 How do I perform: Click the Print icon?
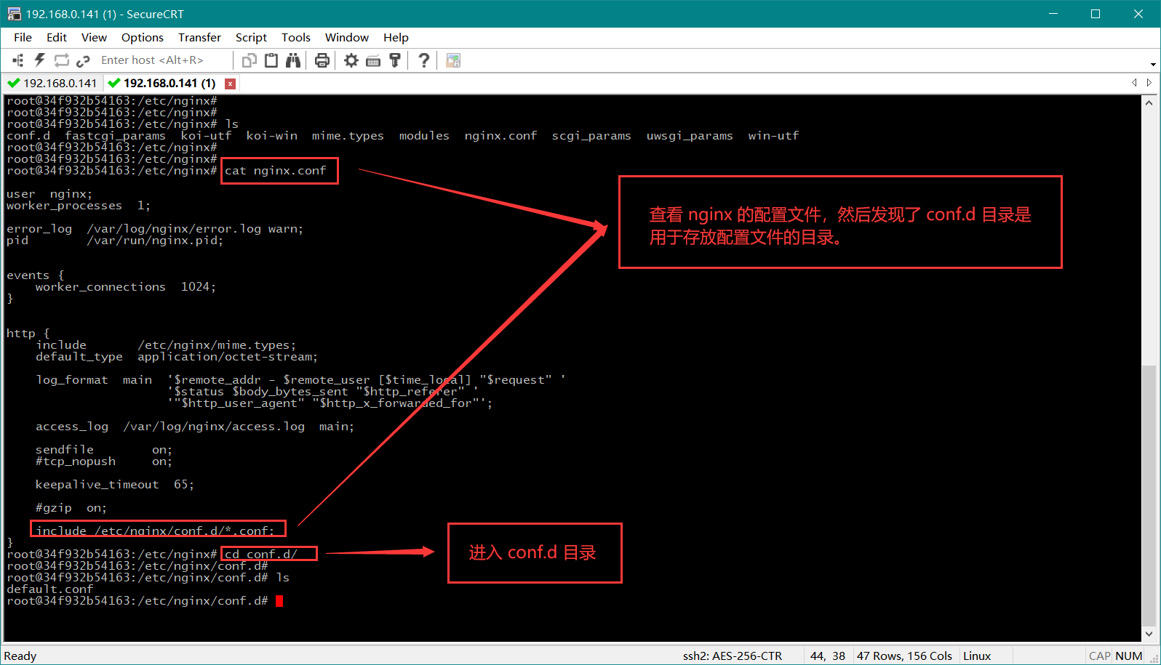pyautogui.click(x=322, y=60)
